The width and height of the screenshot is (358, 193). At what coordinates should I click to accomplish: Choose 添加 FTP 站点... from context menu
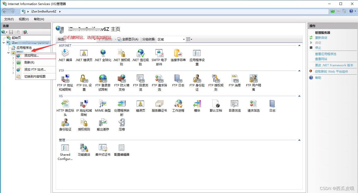tap(36, 70)
